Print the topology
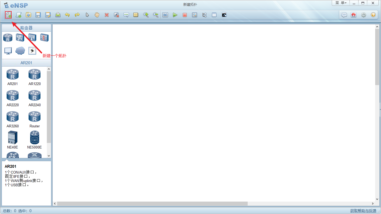This screenshot has width=381, height=214. point(58,15)
